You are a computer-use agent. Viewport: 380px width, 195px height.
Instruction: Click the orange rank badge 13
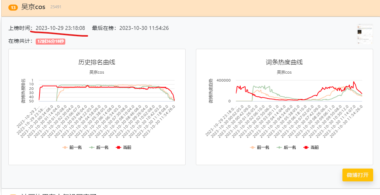click(x=13, y=8)
